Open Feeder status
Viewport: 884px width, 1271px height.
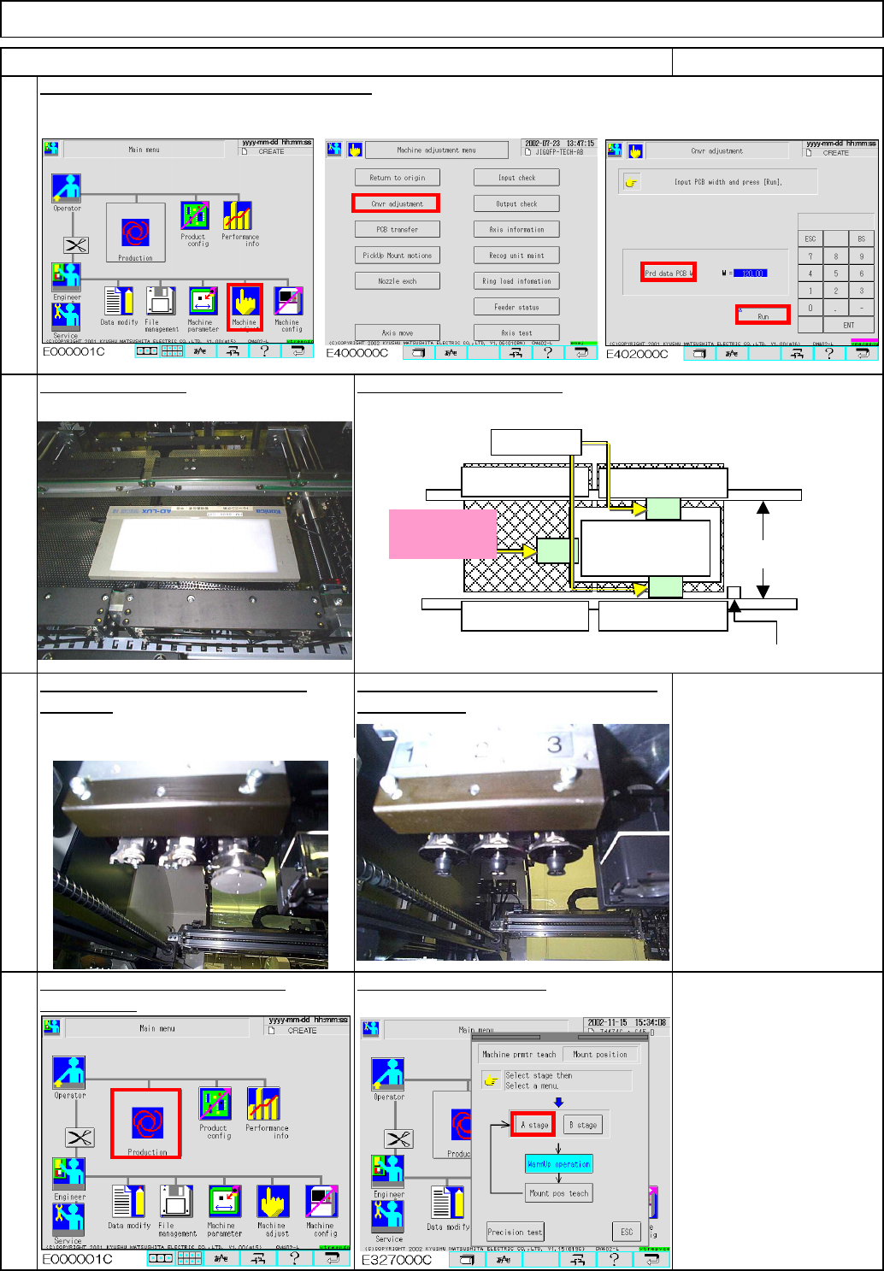[x=517, y=306]
